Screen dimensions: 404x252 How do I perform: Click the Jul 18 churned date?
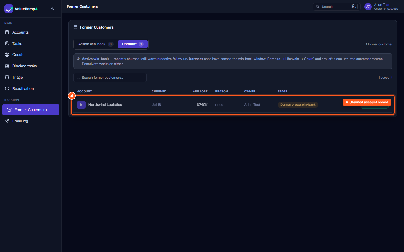tap(156, 105)
